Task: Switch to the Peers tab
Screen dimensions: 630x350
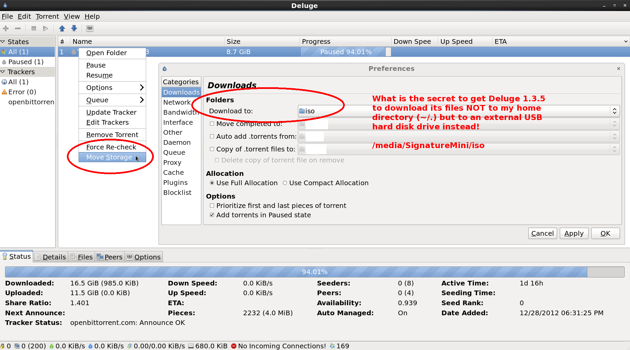Action: pyautogui.click(x=110, y=257)
